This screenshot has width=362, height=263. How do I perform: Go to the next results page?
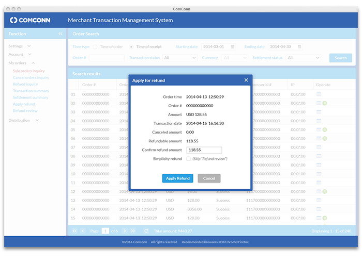click(124, 231)
